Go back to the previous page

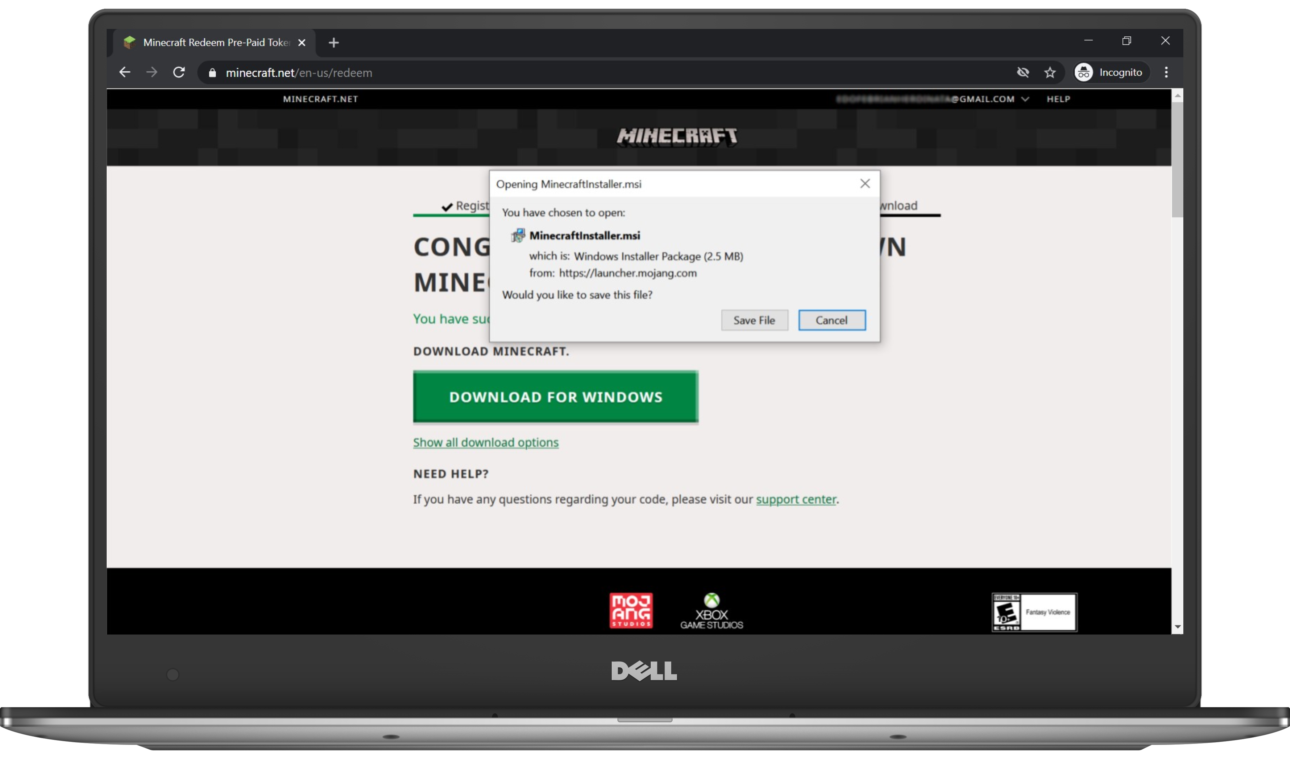pos(124,72)
